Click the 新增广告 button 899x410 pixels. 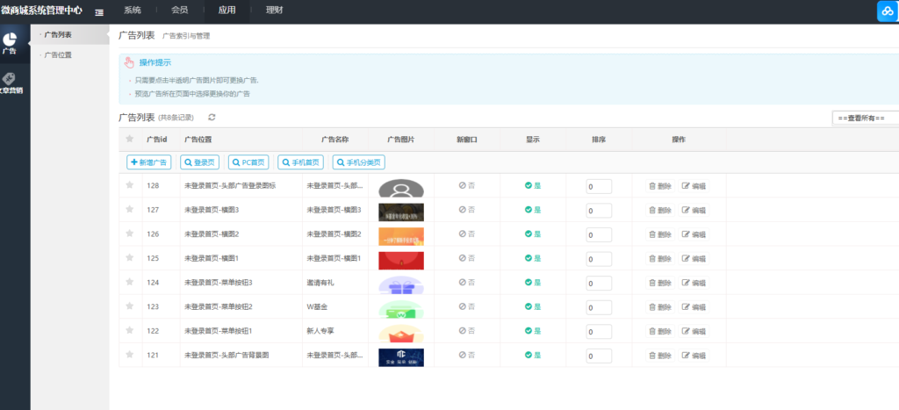coord(148,162)
